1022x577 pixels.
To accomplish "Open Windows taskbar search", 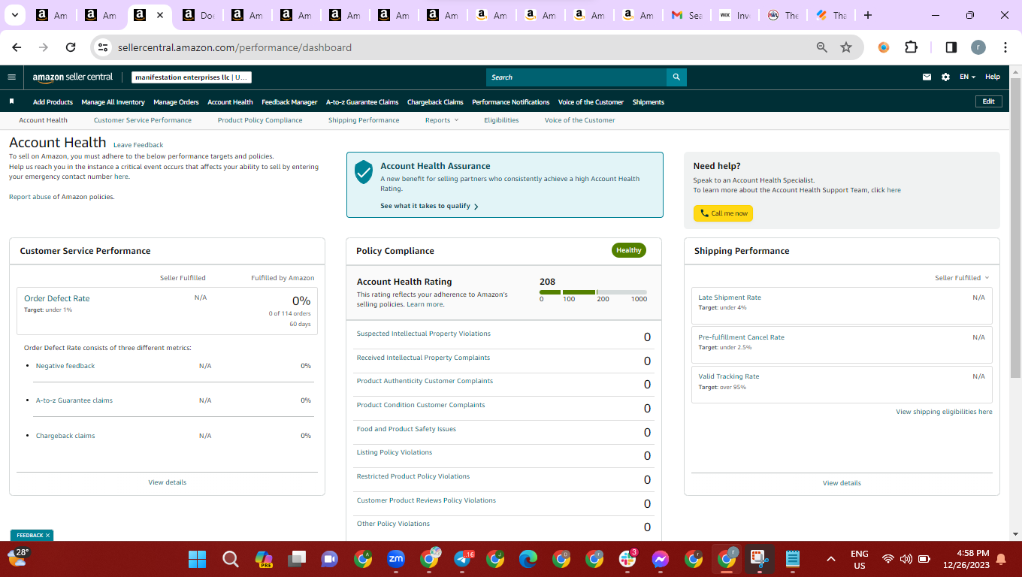I will pyautogui.click(x=230, y=559).
